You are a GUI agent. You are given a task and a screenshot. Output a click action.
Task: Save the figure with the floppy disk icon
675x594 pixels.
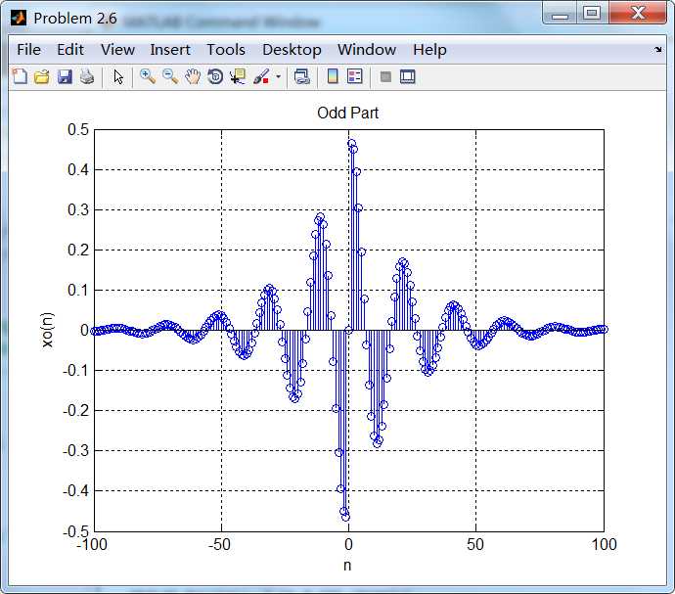click(x=65, y=77)
